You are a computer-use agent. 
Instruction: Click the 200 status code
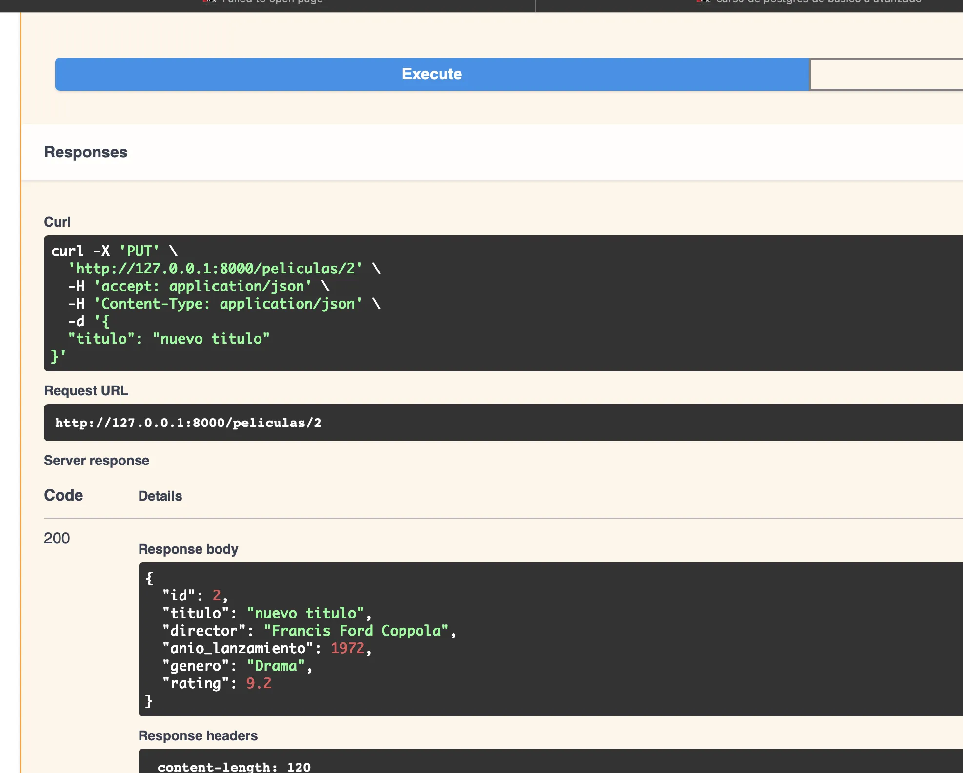57,538
